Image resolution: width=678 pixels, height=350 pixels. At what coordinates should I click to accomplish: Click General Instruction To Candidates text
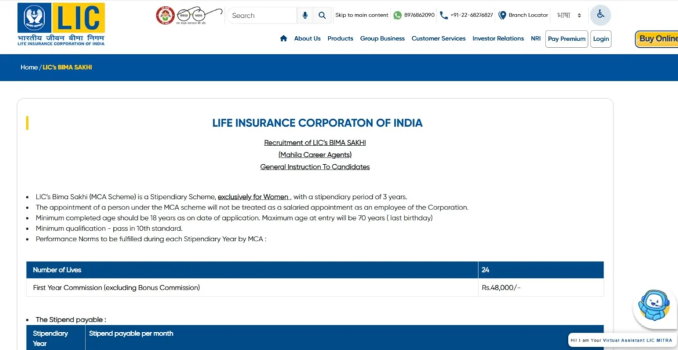tap(315, 167)
